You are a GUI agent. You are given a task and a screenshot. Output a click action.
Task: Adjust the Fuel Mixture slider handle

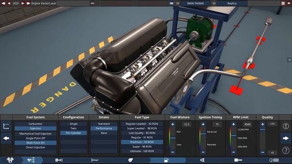tap(172, 138)
